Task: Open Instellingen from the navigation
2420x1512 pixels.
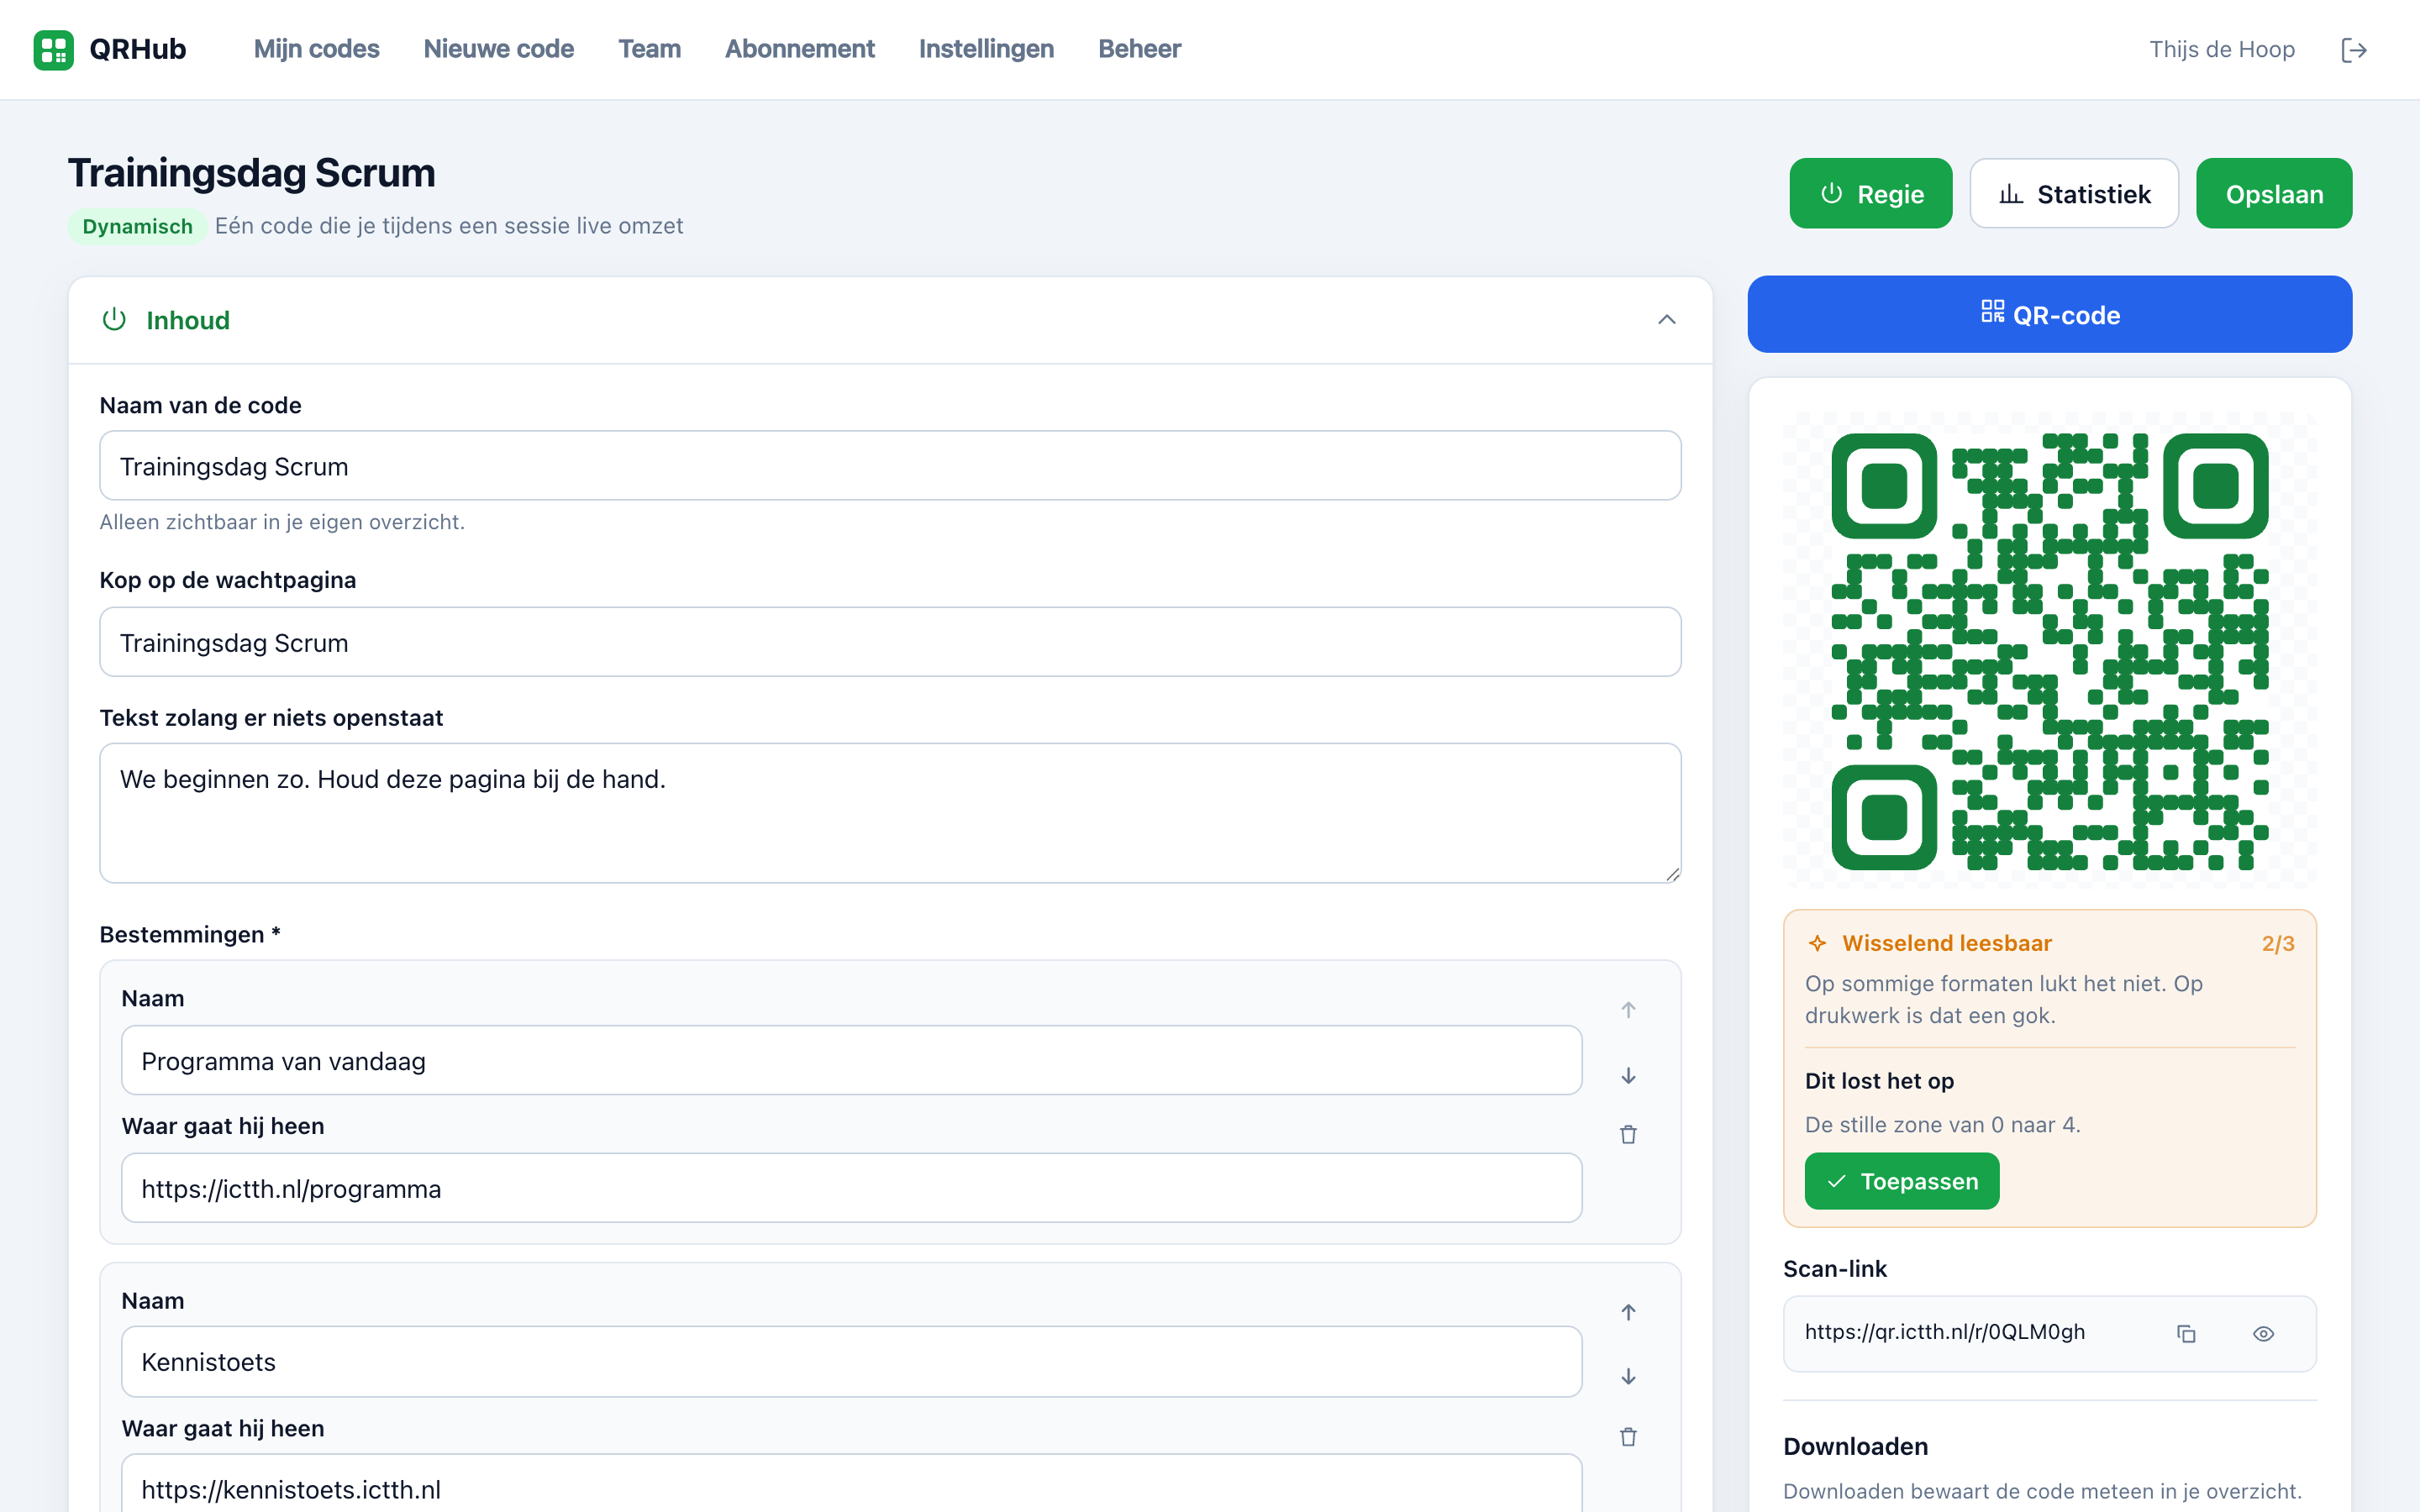Action: tap(986, 49)
